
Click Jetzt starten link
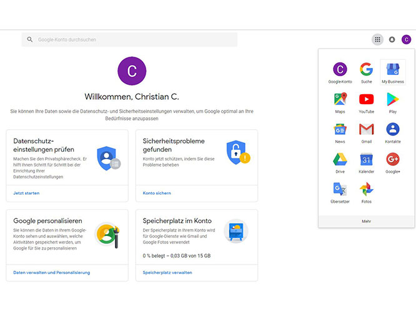(26, 193)
